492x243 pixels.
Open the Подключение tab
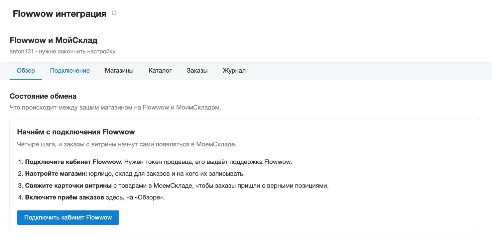pyautogui.click(x=70, y=71)
